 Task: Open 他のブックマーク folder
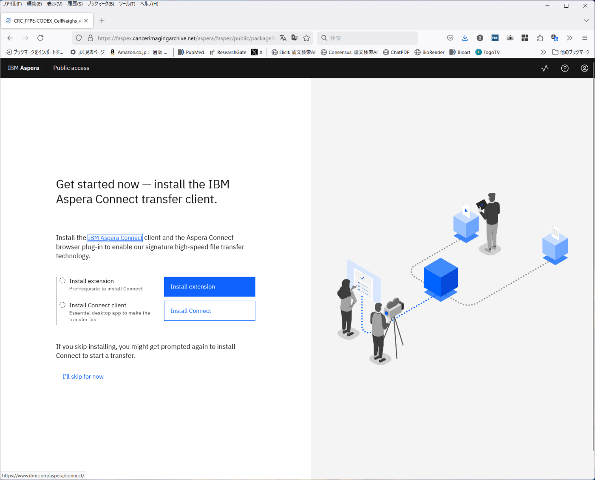tap(571, 52)
